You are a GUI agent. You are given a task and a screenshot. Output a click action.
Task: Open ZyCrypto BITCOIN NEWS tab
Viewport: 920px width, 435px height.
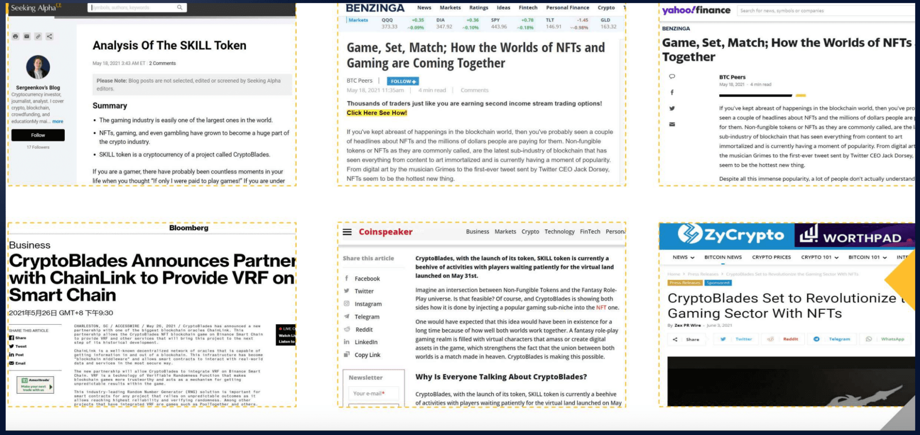coord(723,257)
